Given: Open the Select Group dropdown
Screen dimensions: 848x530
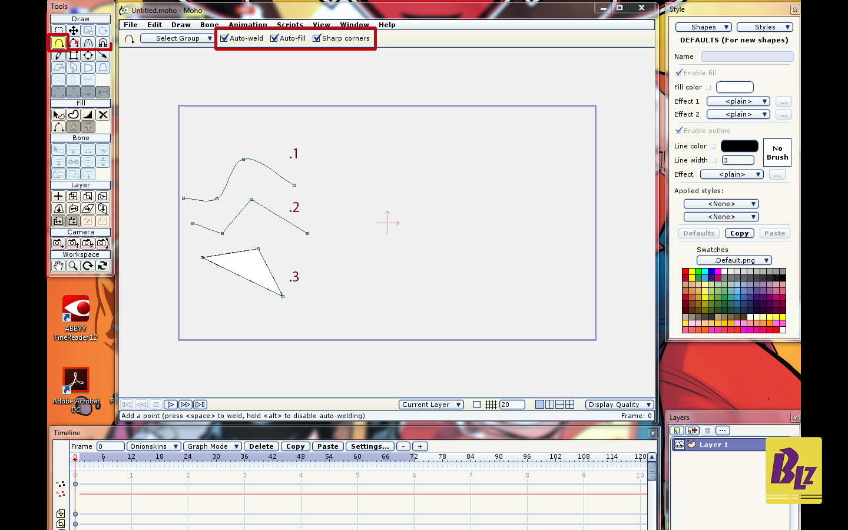Looking at the screenshot, I should click(x=177, y=38).
